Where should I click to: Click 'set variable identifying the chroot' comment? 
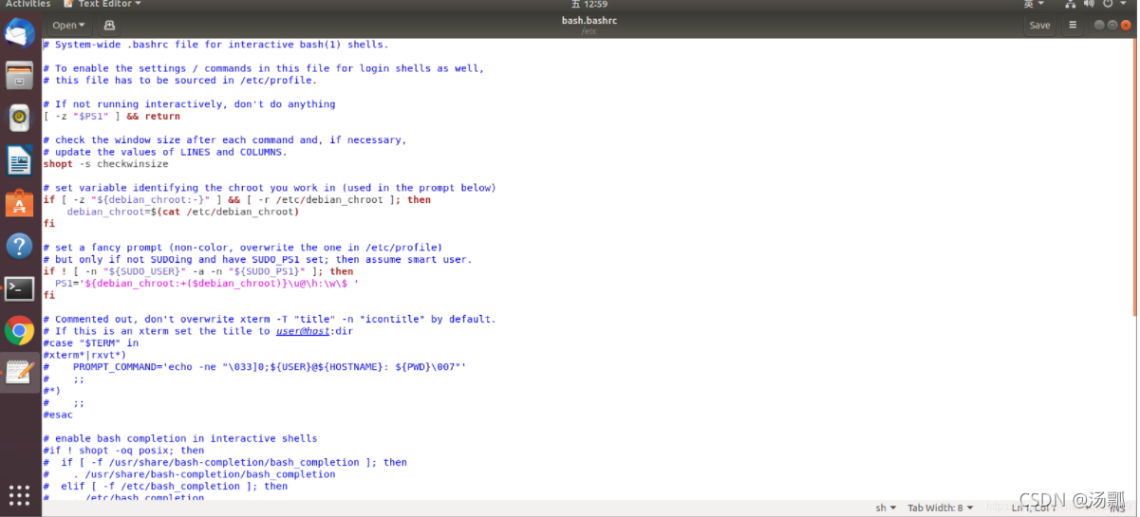coord(270,188)
